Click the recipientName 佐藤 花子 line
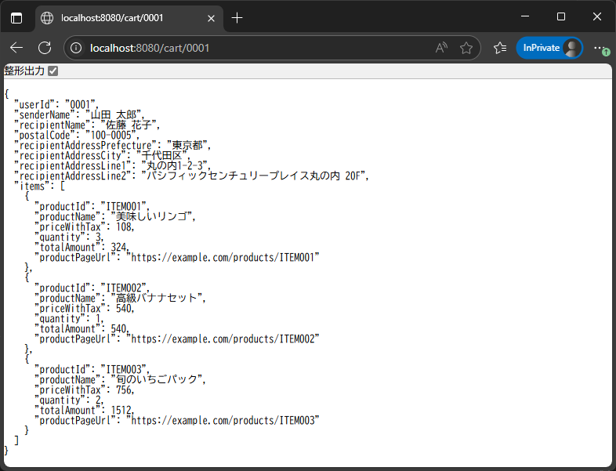 [x=87, y=125]
